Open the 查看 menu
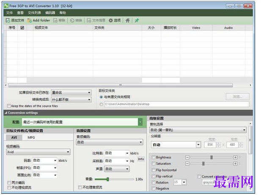Screen dimensions: 261x195 tap(20, 13)
